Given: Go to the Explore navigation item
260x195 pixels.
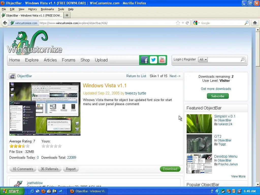Looking at the screenshot, I should coord(32,60).
